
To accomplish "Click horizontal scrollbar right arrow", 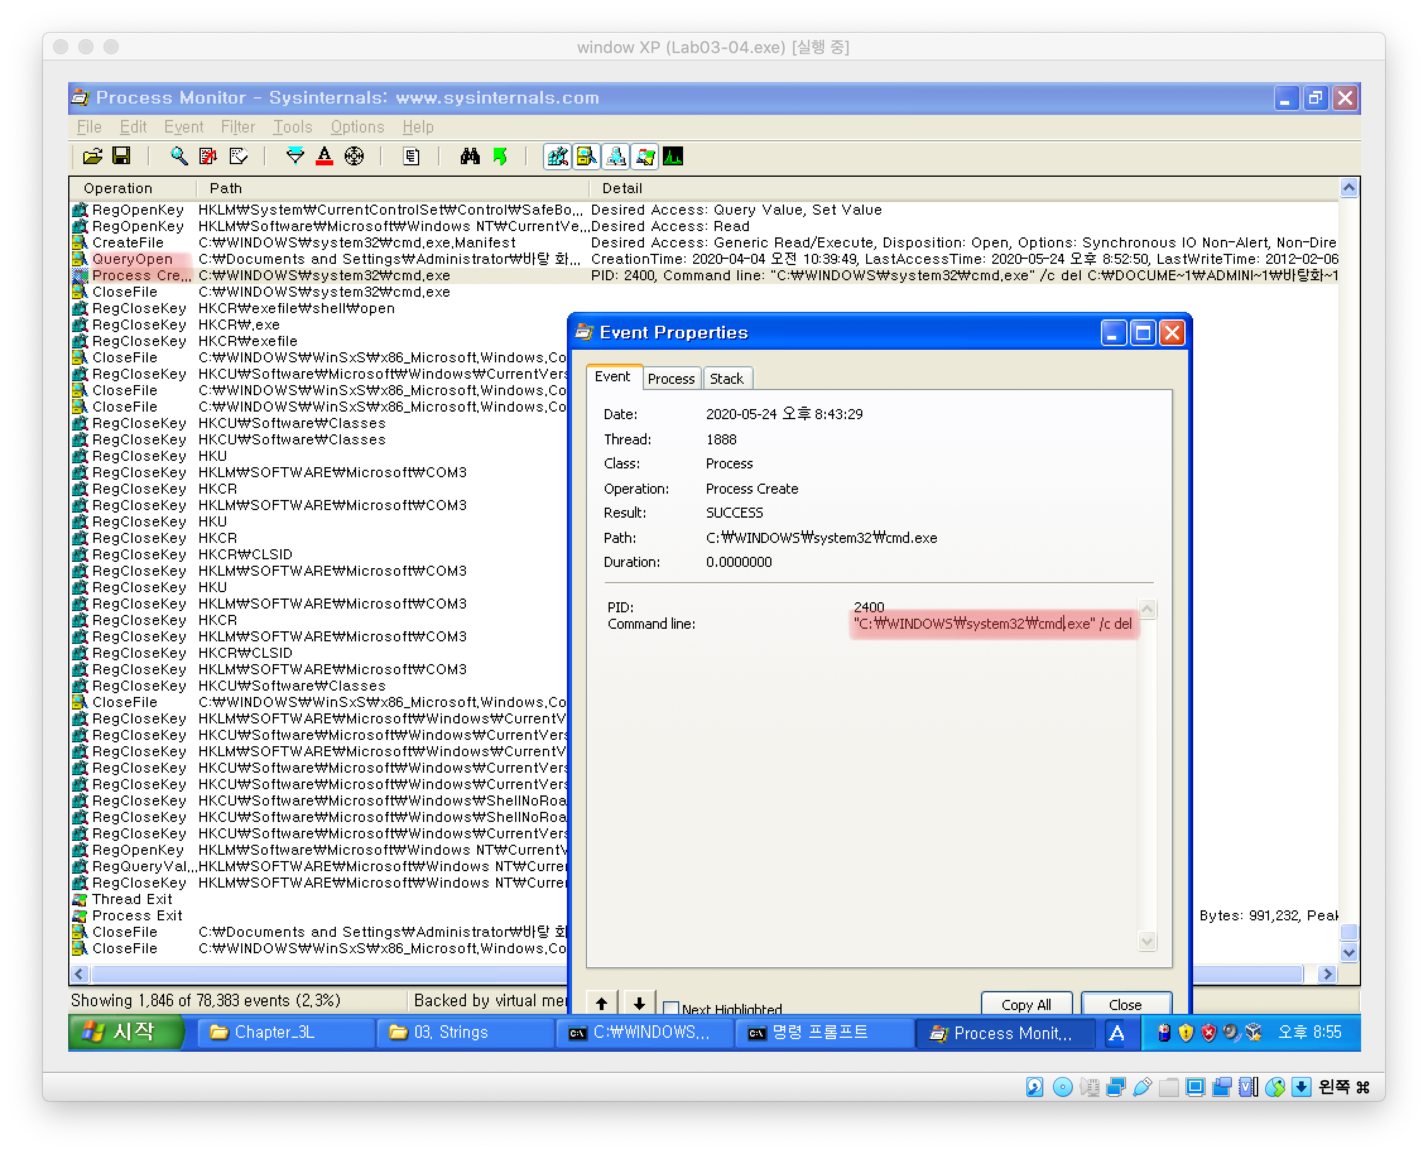I will coord(1328,975).
